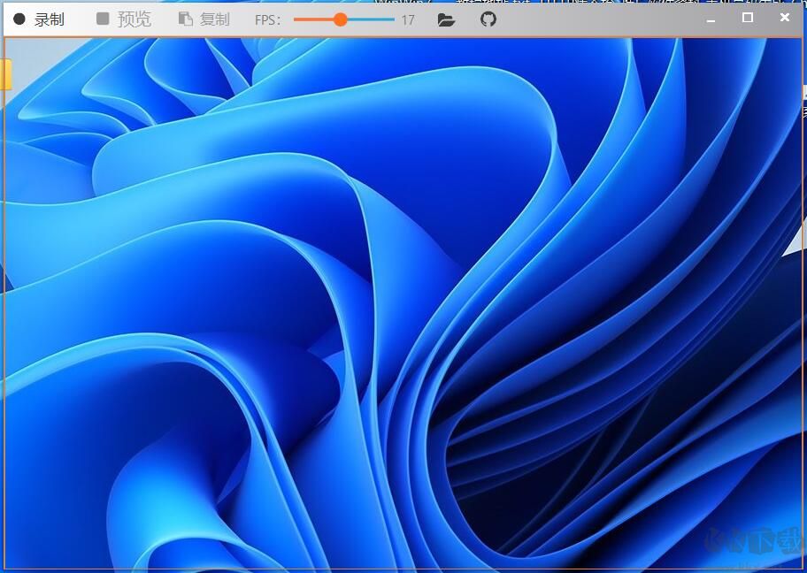Click the copy clipboard icon

185,19
